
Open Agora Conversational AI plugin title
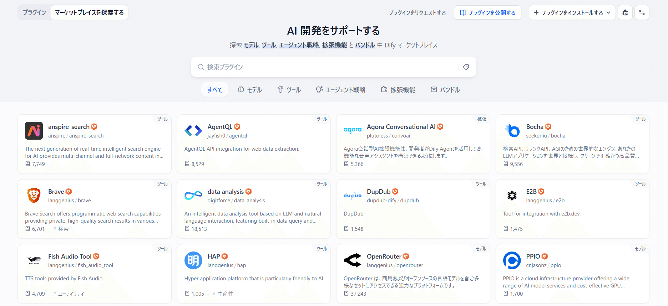coord(401,127)
